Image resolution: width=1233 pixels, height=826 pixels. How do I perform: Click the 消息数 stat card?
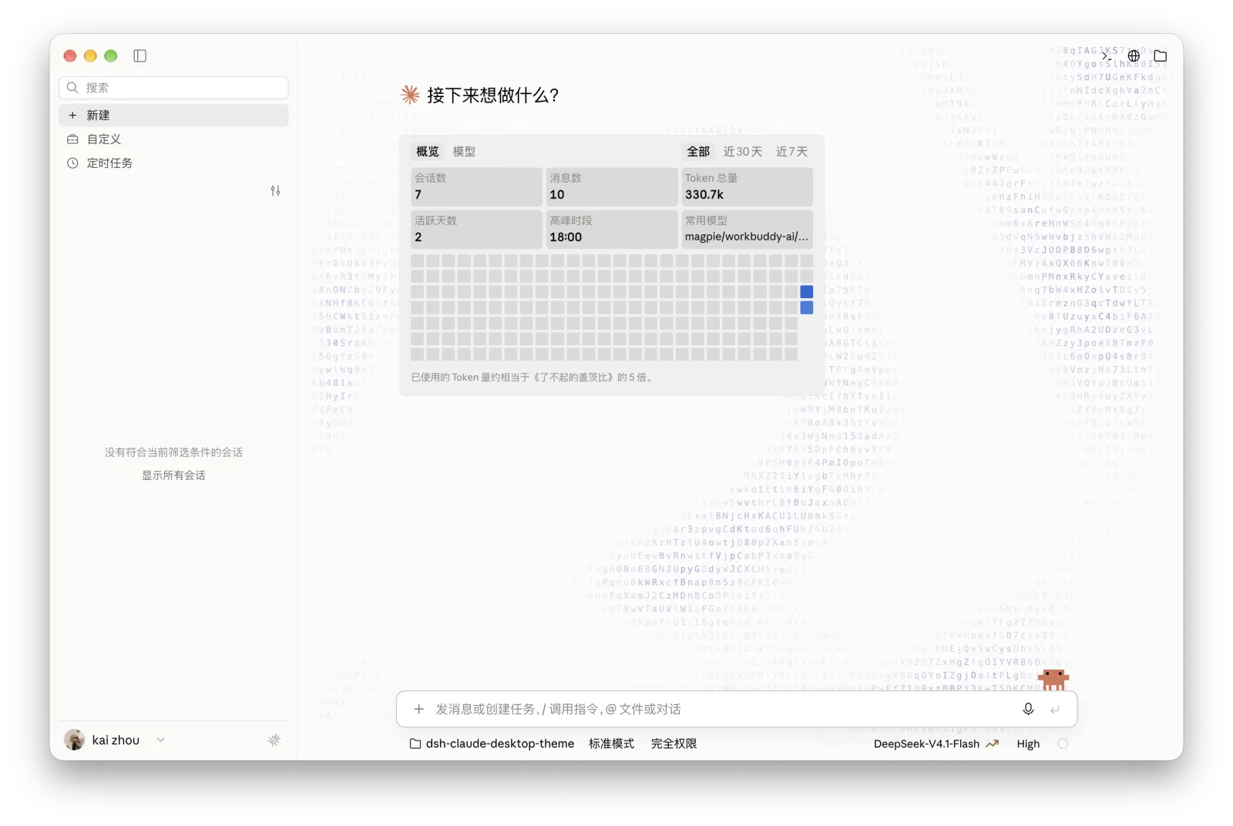pyautogui.click(x=611, y=186)
